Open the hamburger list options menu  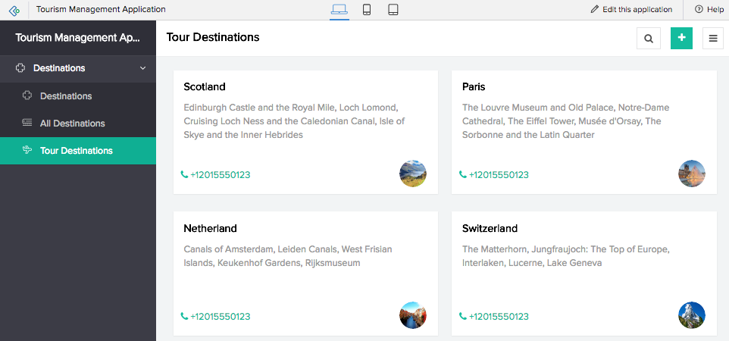pos(713,38)
